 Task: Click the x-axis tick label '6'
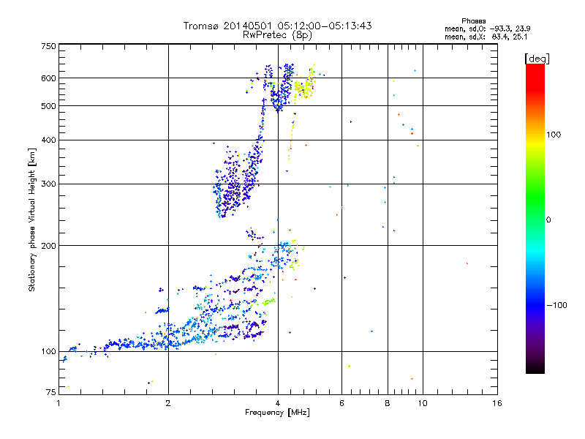(x=341, y=403)
